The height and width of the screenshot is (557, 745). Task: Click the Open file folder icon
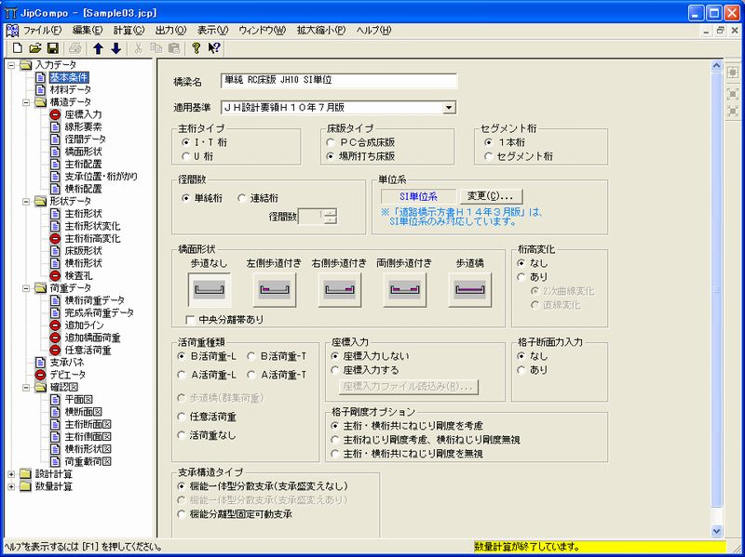tap(35, 47)
